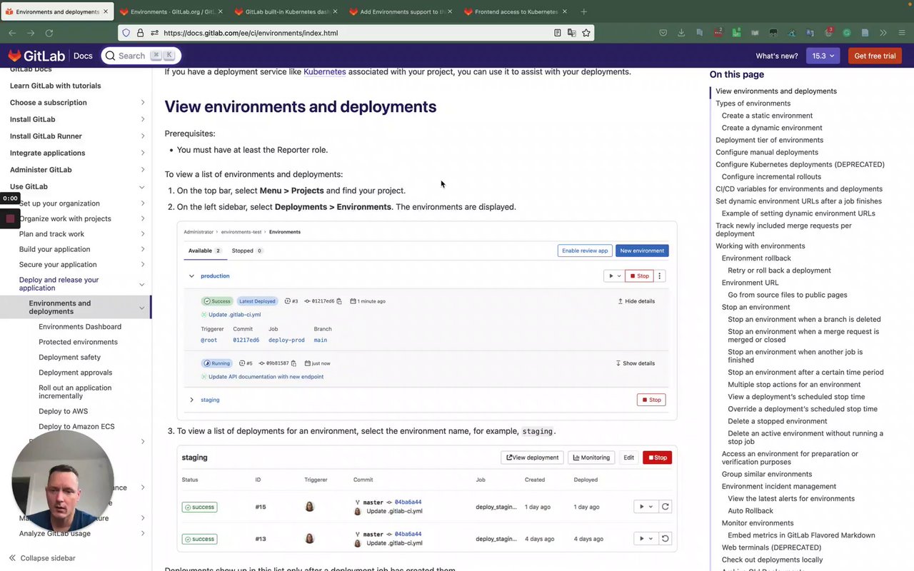This screenshot has width=914, height=571.
Task: Reload the page with the refresh icon
Action: coord(49,33)
